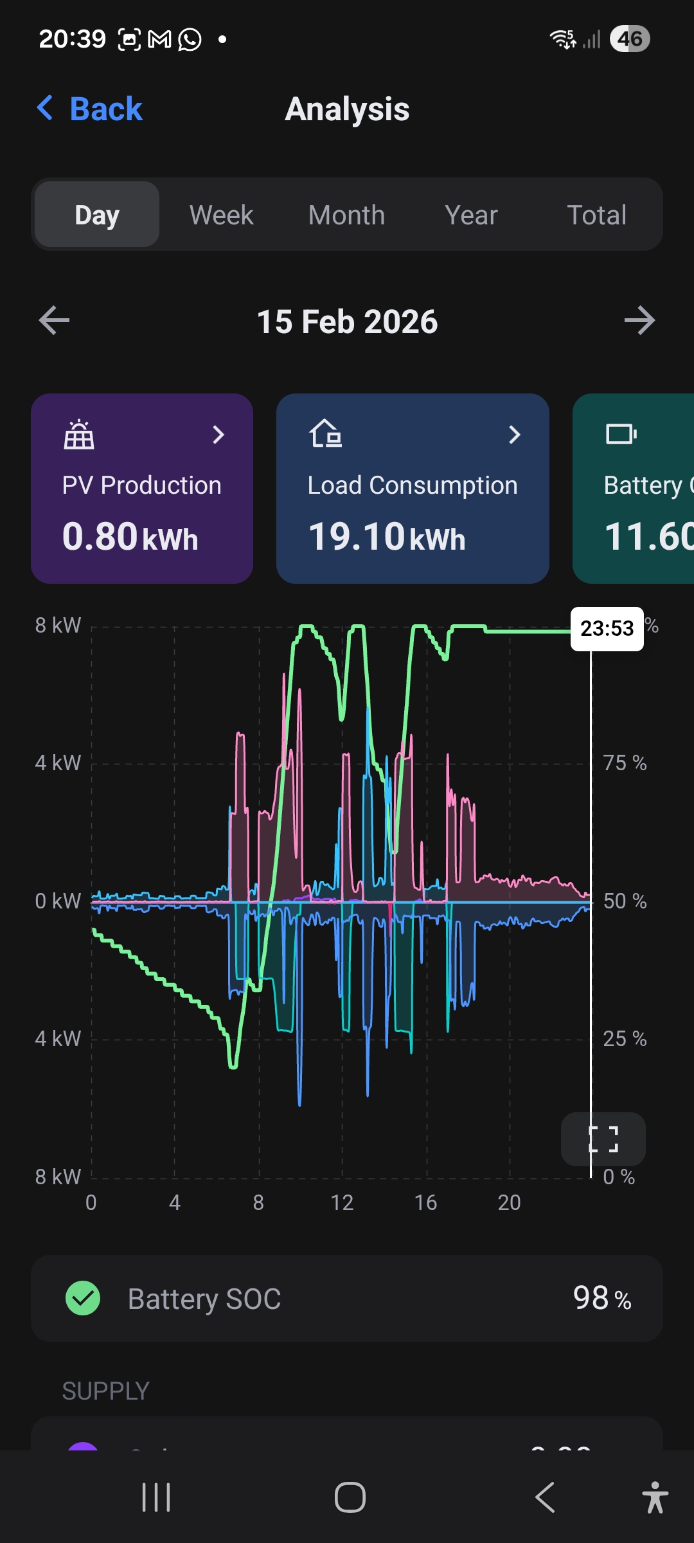Click the Back text link

click(x=106, y=109)
